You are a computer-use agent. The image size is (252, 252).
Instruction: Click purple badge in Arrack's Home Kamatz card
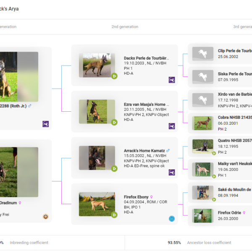pos(172,172)
